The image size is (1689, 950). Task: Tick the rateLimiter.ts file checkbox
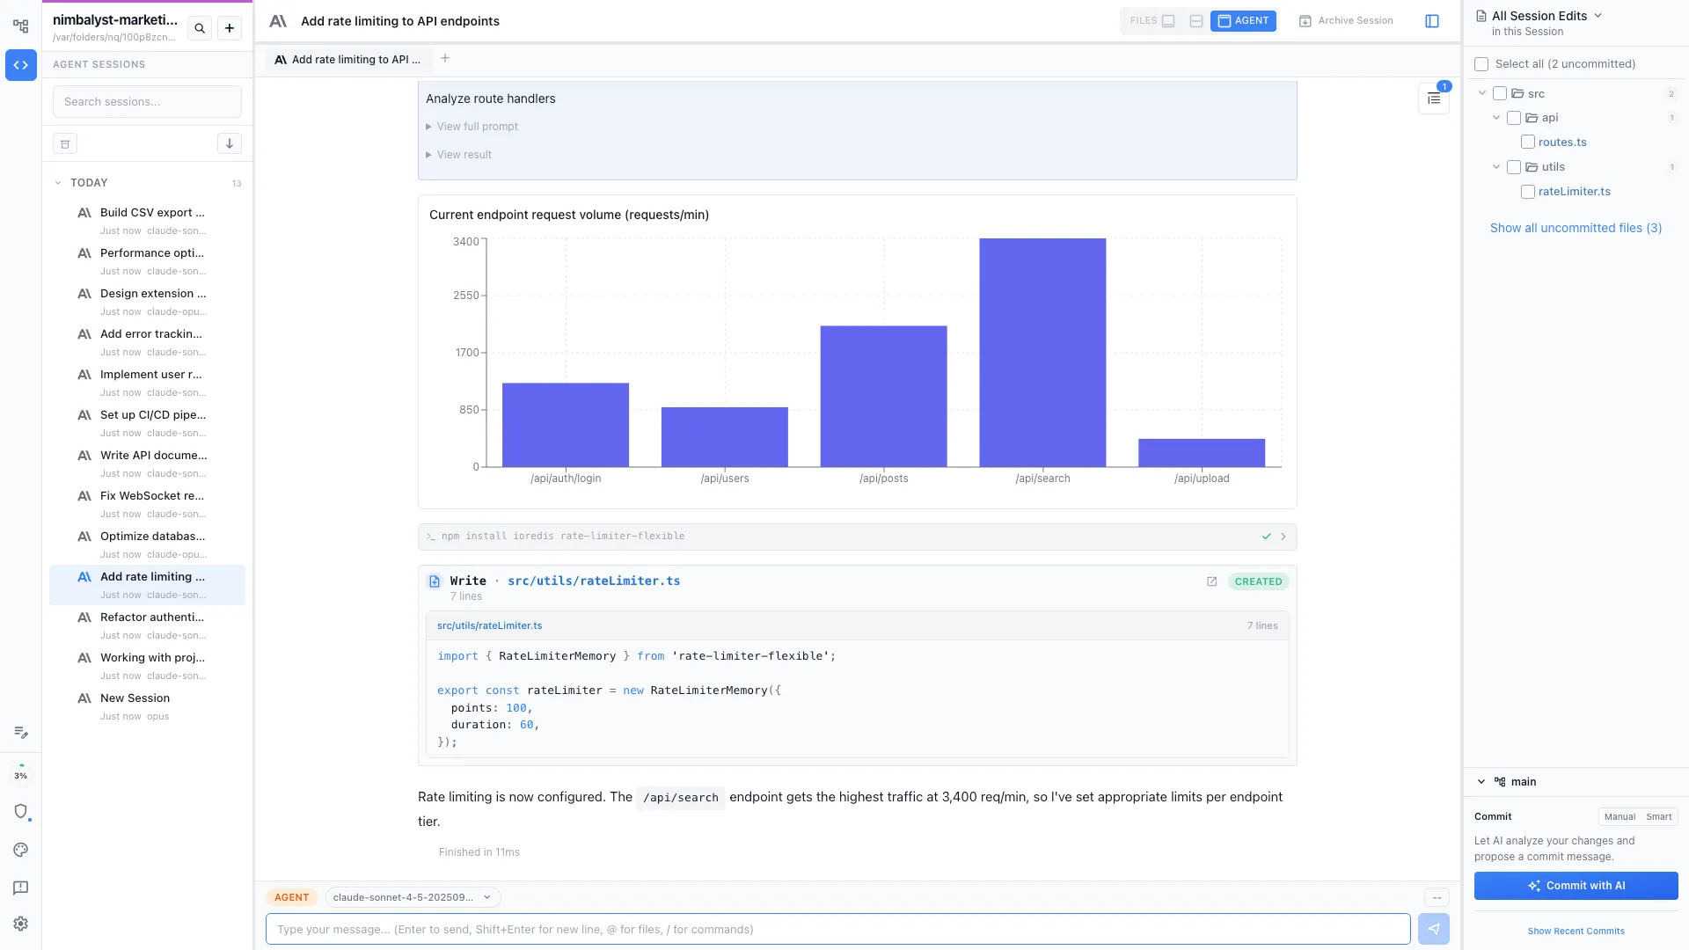[1528, 192]
